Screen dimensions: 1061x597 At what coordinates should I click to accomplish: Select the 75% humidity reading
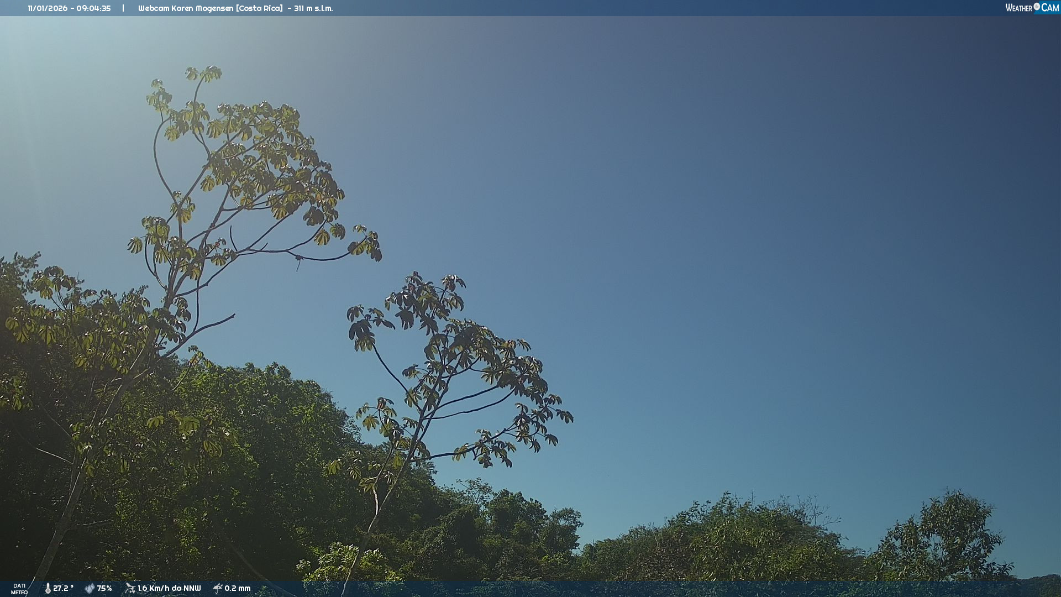point(104,588)
